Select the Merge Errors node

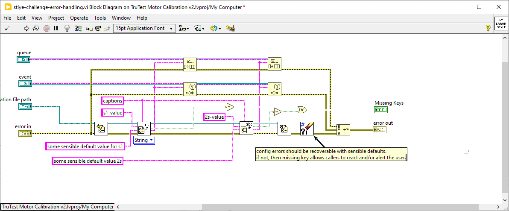coord(343,129)
